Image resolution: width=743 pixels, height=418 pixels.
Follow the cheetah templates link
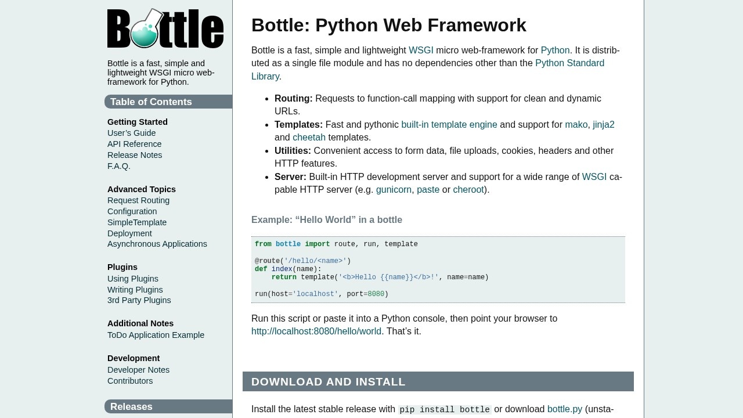click(x=309, y=138)
